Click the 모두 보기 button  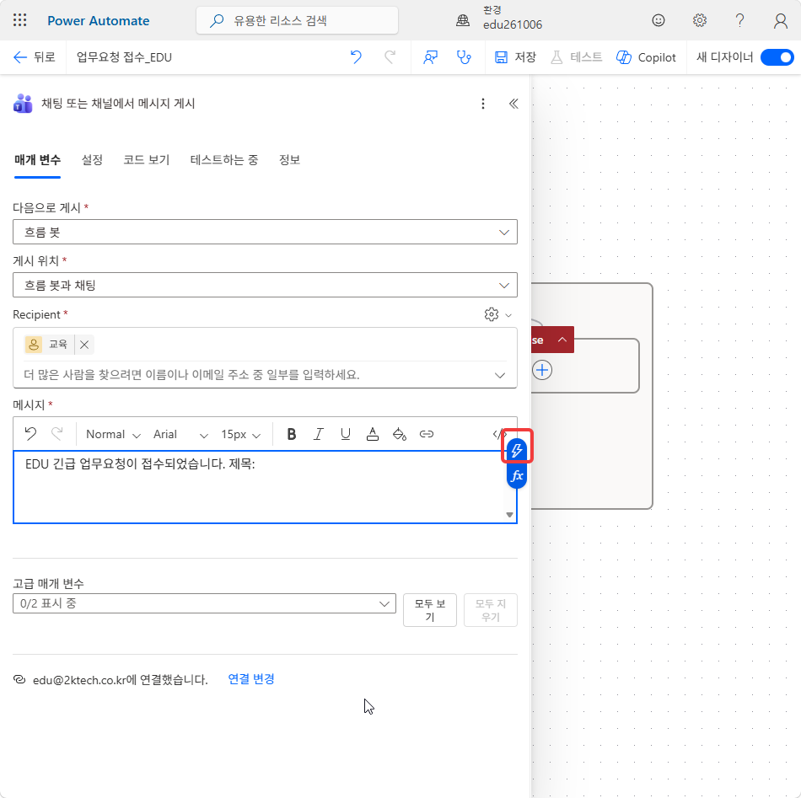[430, 609]
